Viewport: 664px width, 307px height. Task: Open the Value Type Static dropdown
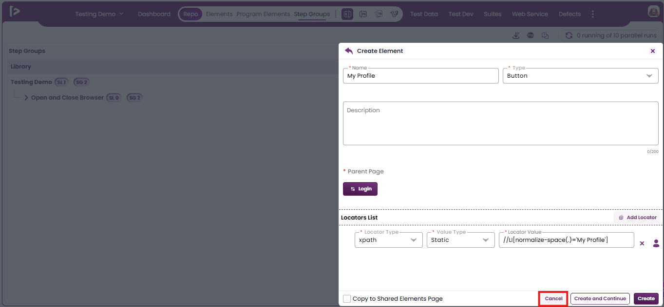pos(460,240)
